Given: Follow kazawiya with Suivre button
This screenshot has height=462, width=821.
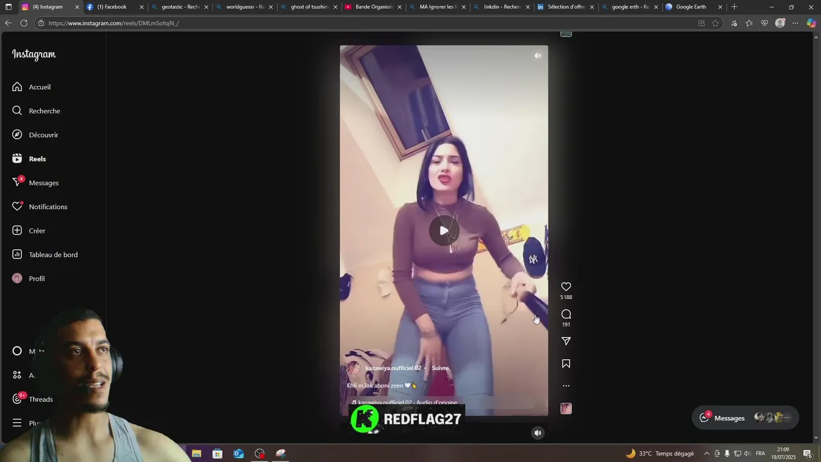Looking at the screenshot, I should click(440, 368).
